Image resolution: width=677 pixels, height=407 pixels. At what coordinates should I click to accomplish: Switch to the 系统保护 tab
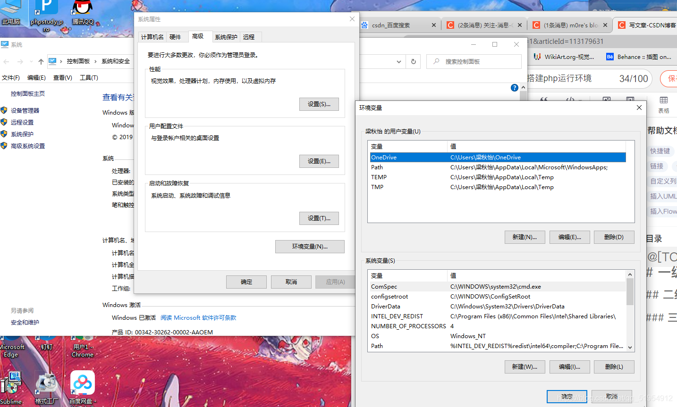click(x=226, y=37)
